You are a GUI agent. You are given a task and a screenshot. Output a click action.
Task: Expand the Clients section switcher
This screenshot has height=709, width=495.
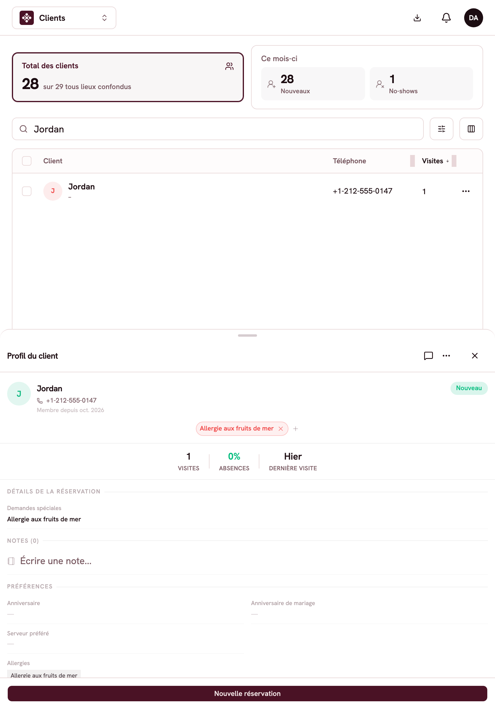coord(64,18)
